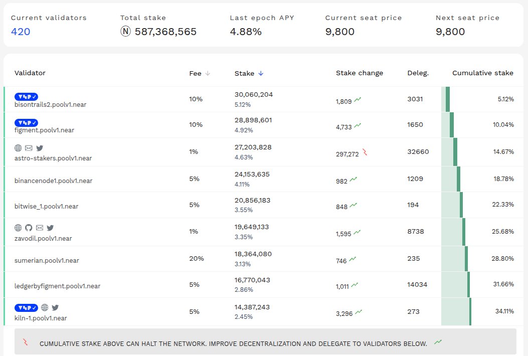Viewport: 528px width, 356px height.
Task: Toggle Stake column sort arrow
Action: [261, 73]
